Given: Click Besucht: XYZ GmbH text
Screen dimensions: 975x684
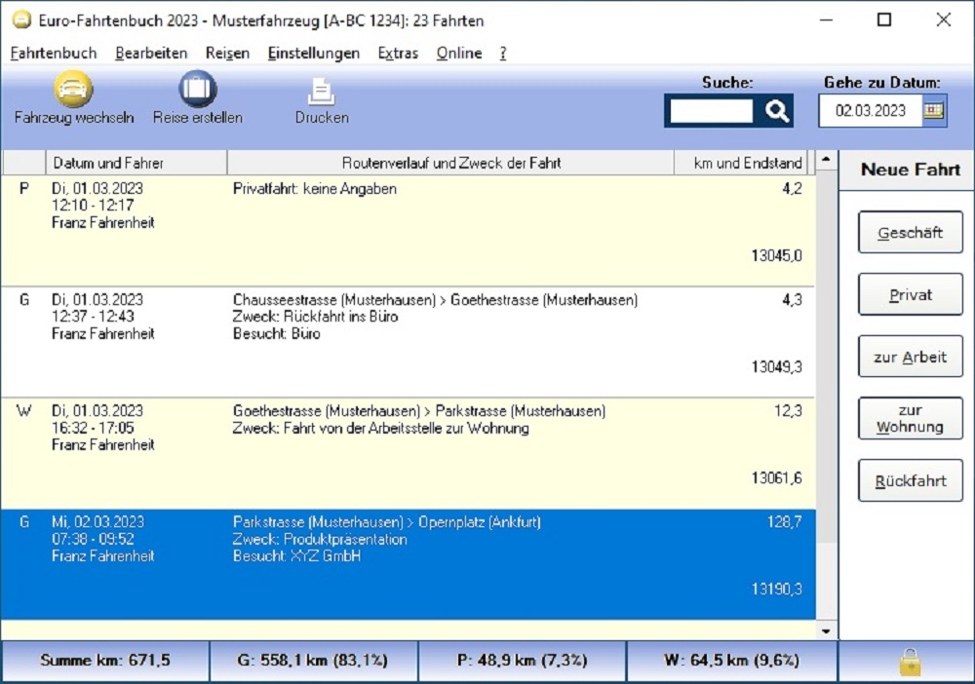Looking at the screenshot, I should coord(296,556).
